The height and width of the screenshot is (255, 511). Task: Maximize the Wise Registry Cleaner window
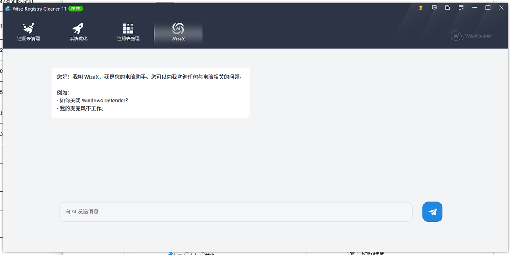tap(488, 8)
